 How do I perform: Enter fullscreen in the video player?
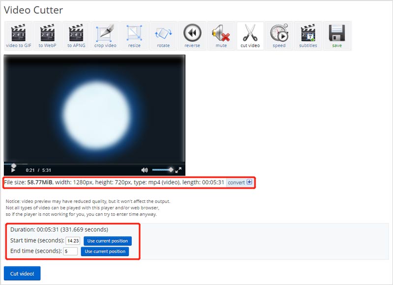point(178,170)
